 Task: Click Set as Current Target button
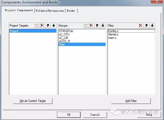click(33, 101)
